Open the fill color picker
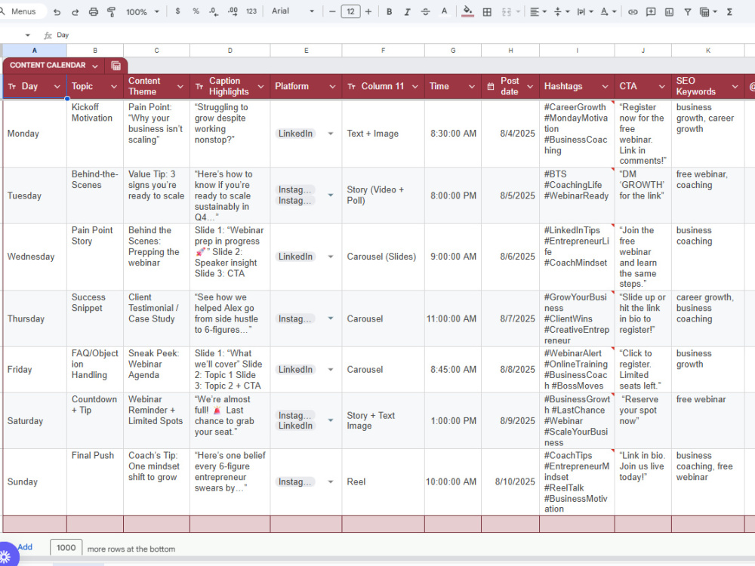 [467, 11]
